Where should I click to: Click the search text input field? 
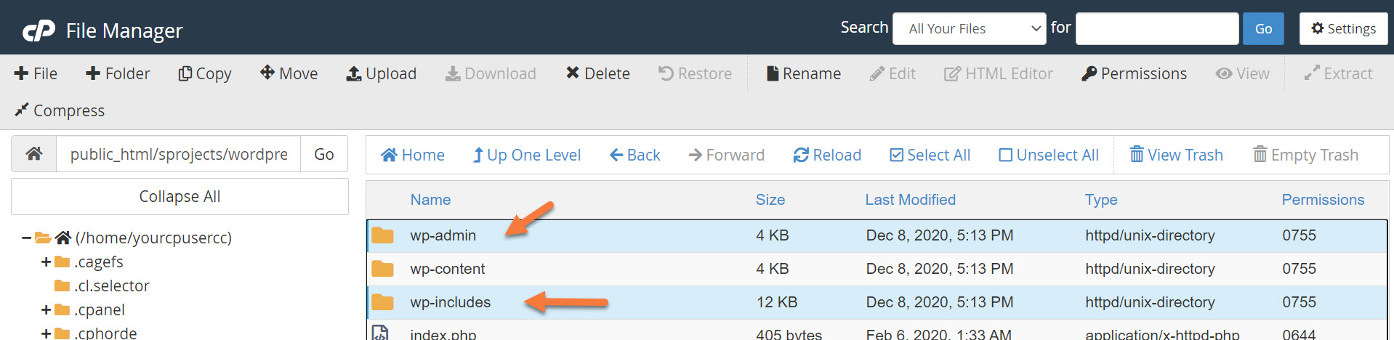point(1157,29)
